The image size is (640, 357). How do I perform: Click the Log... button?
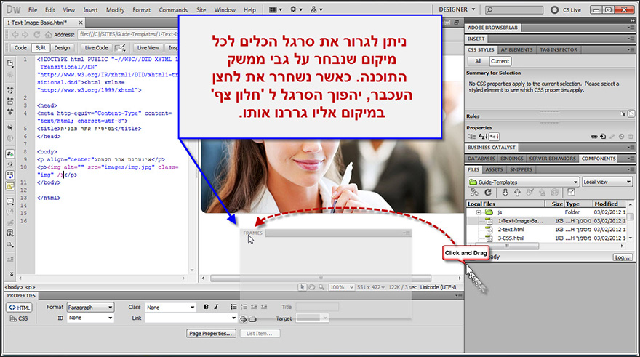pyautogui.click(x=623, y=257)
